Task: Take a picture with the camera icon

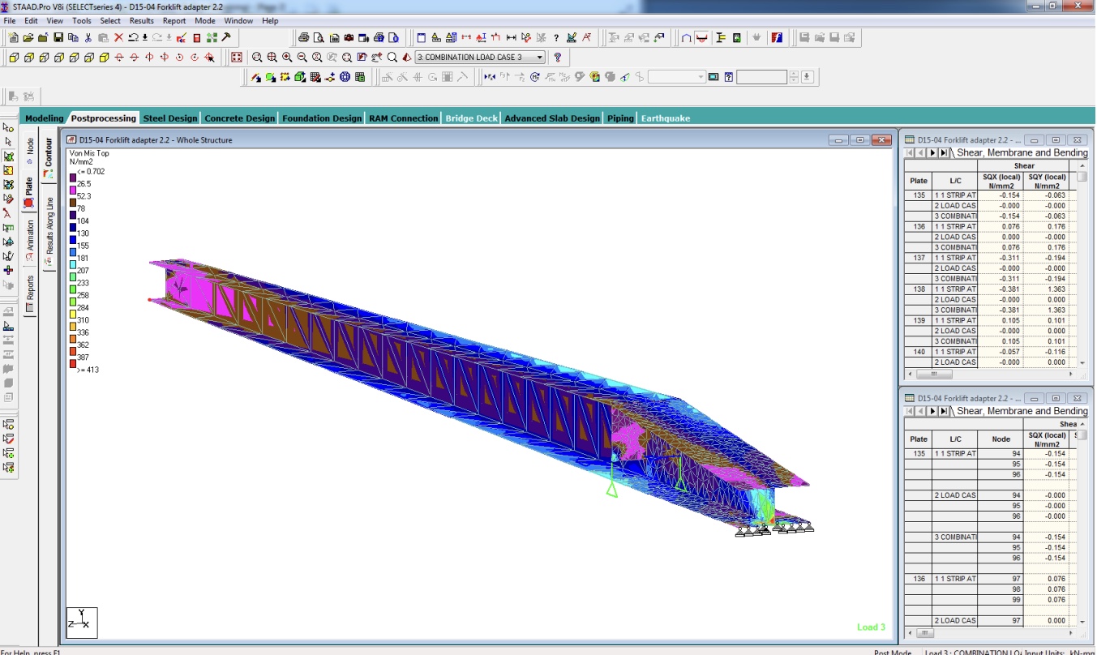Action: [349, 37]
